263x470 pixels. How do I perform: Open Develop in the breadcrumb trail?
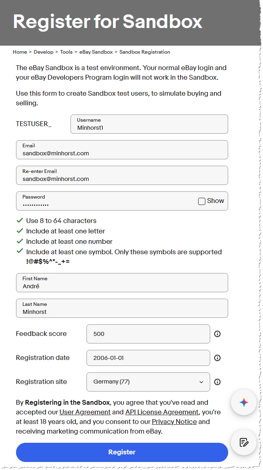tap(44, 52)
